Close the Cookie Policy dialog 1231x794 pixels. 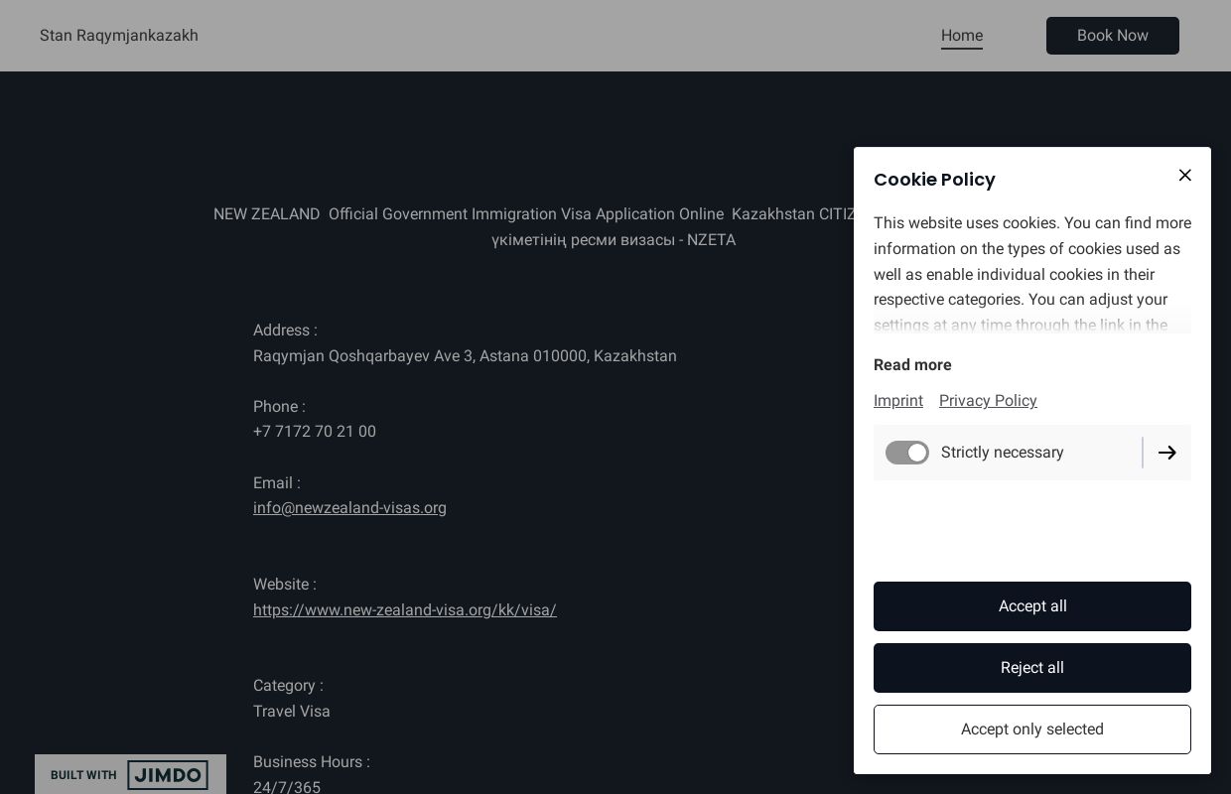tap(1184, 176)
